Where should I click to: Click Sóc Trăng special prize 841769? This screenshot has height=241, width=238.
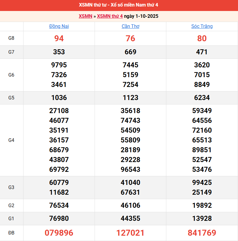coord(202,233)
